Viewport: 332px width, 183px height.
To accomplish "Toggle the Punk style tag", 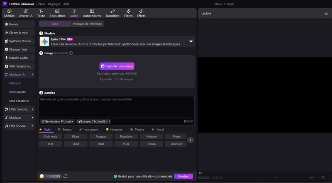I will (x=126, y=144).
